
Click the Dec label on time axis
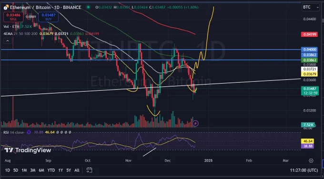[168, 160]
